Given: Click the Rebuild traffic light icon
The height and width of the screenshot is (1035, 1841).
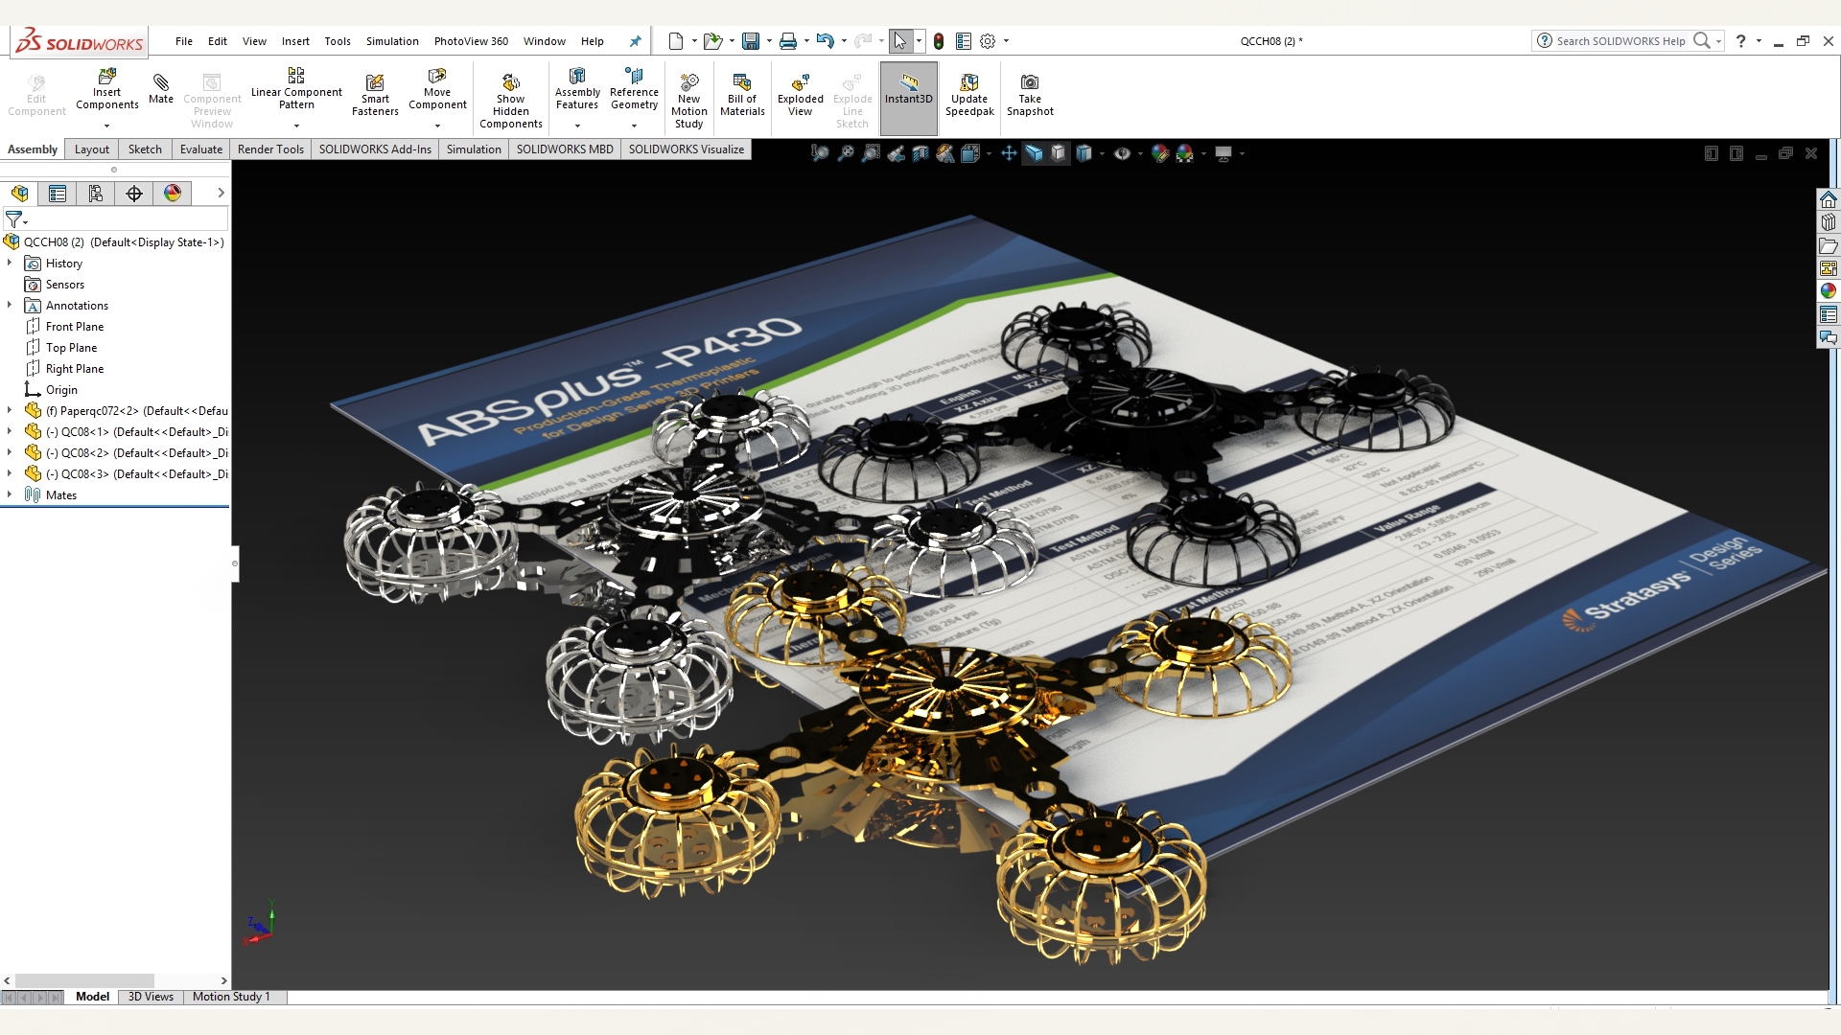Looking at the screenshot, I should click(x=939, y=41).
